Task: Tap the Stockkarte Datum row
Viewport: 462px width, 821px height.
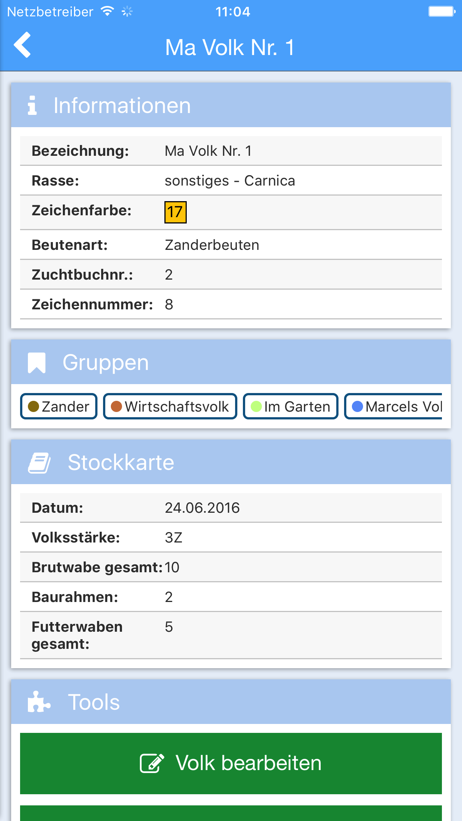Action: (x=231, y=508)
